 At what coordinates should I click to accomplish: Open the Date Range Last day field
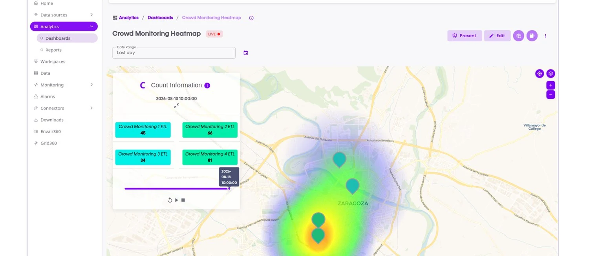174,53
